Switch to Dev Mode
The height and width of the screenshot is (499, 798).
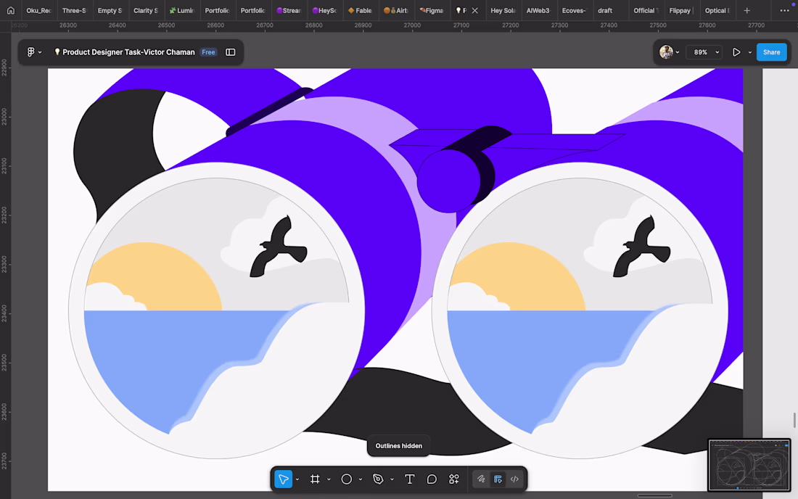(514, 479)
